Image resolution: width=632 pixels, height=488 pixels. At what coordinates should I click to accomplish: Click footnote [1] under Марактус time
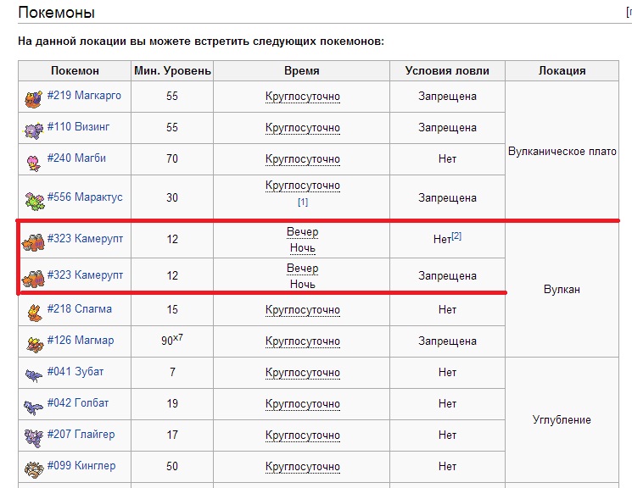click(x=303, y=202)
